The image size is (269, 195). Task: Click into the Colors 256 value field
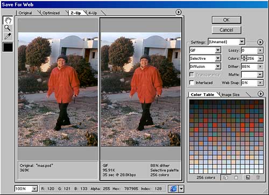point(252,58)
